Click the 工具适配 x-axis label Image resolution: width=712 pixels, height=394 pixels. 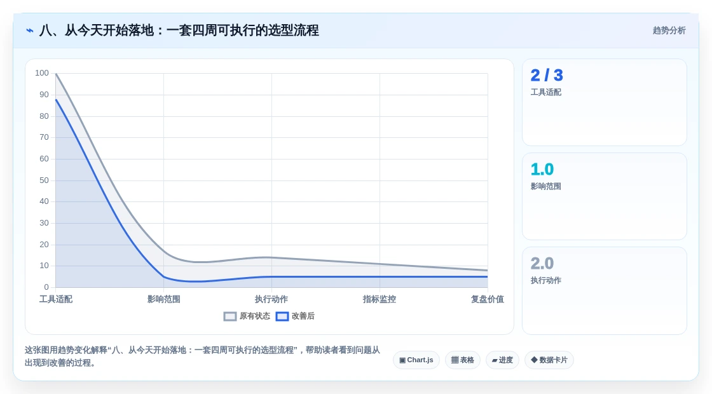coord(56,299)
